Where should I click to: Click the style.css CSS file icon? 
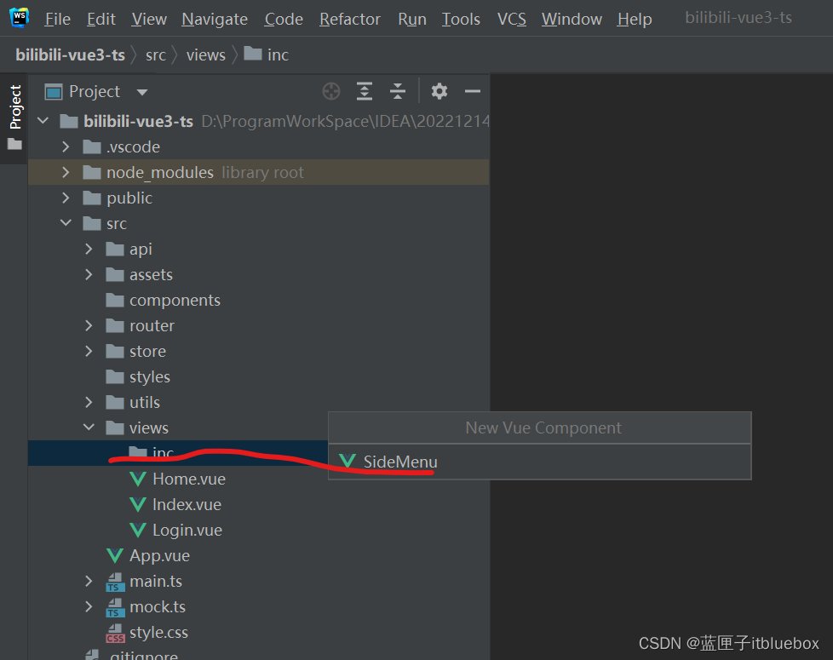(115, 633)
